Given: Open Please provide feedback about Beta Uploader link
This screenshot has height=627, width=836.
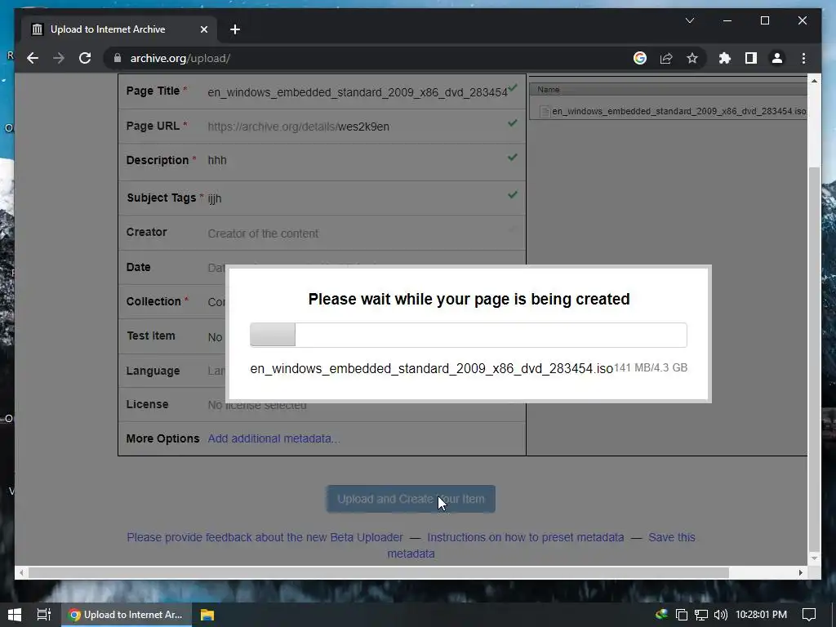Looking at the screenshot, I should pos(265,537).
